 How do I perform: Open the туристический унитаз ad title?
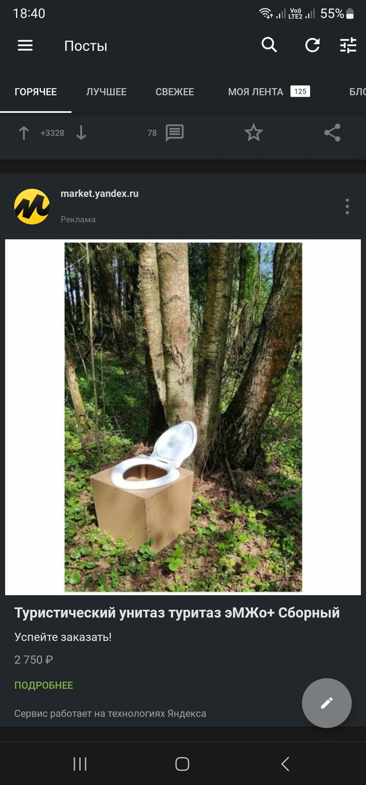[178, 611]
